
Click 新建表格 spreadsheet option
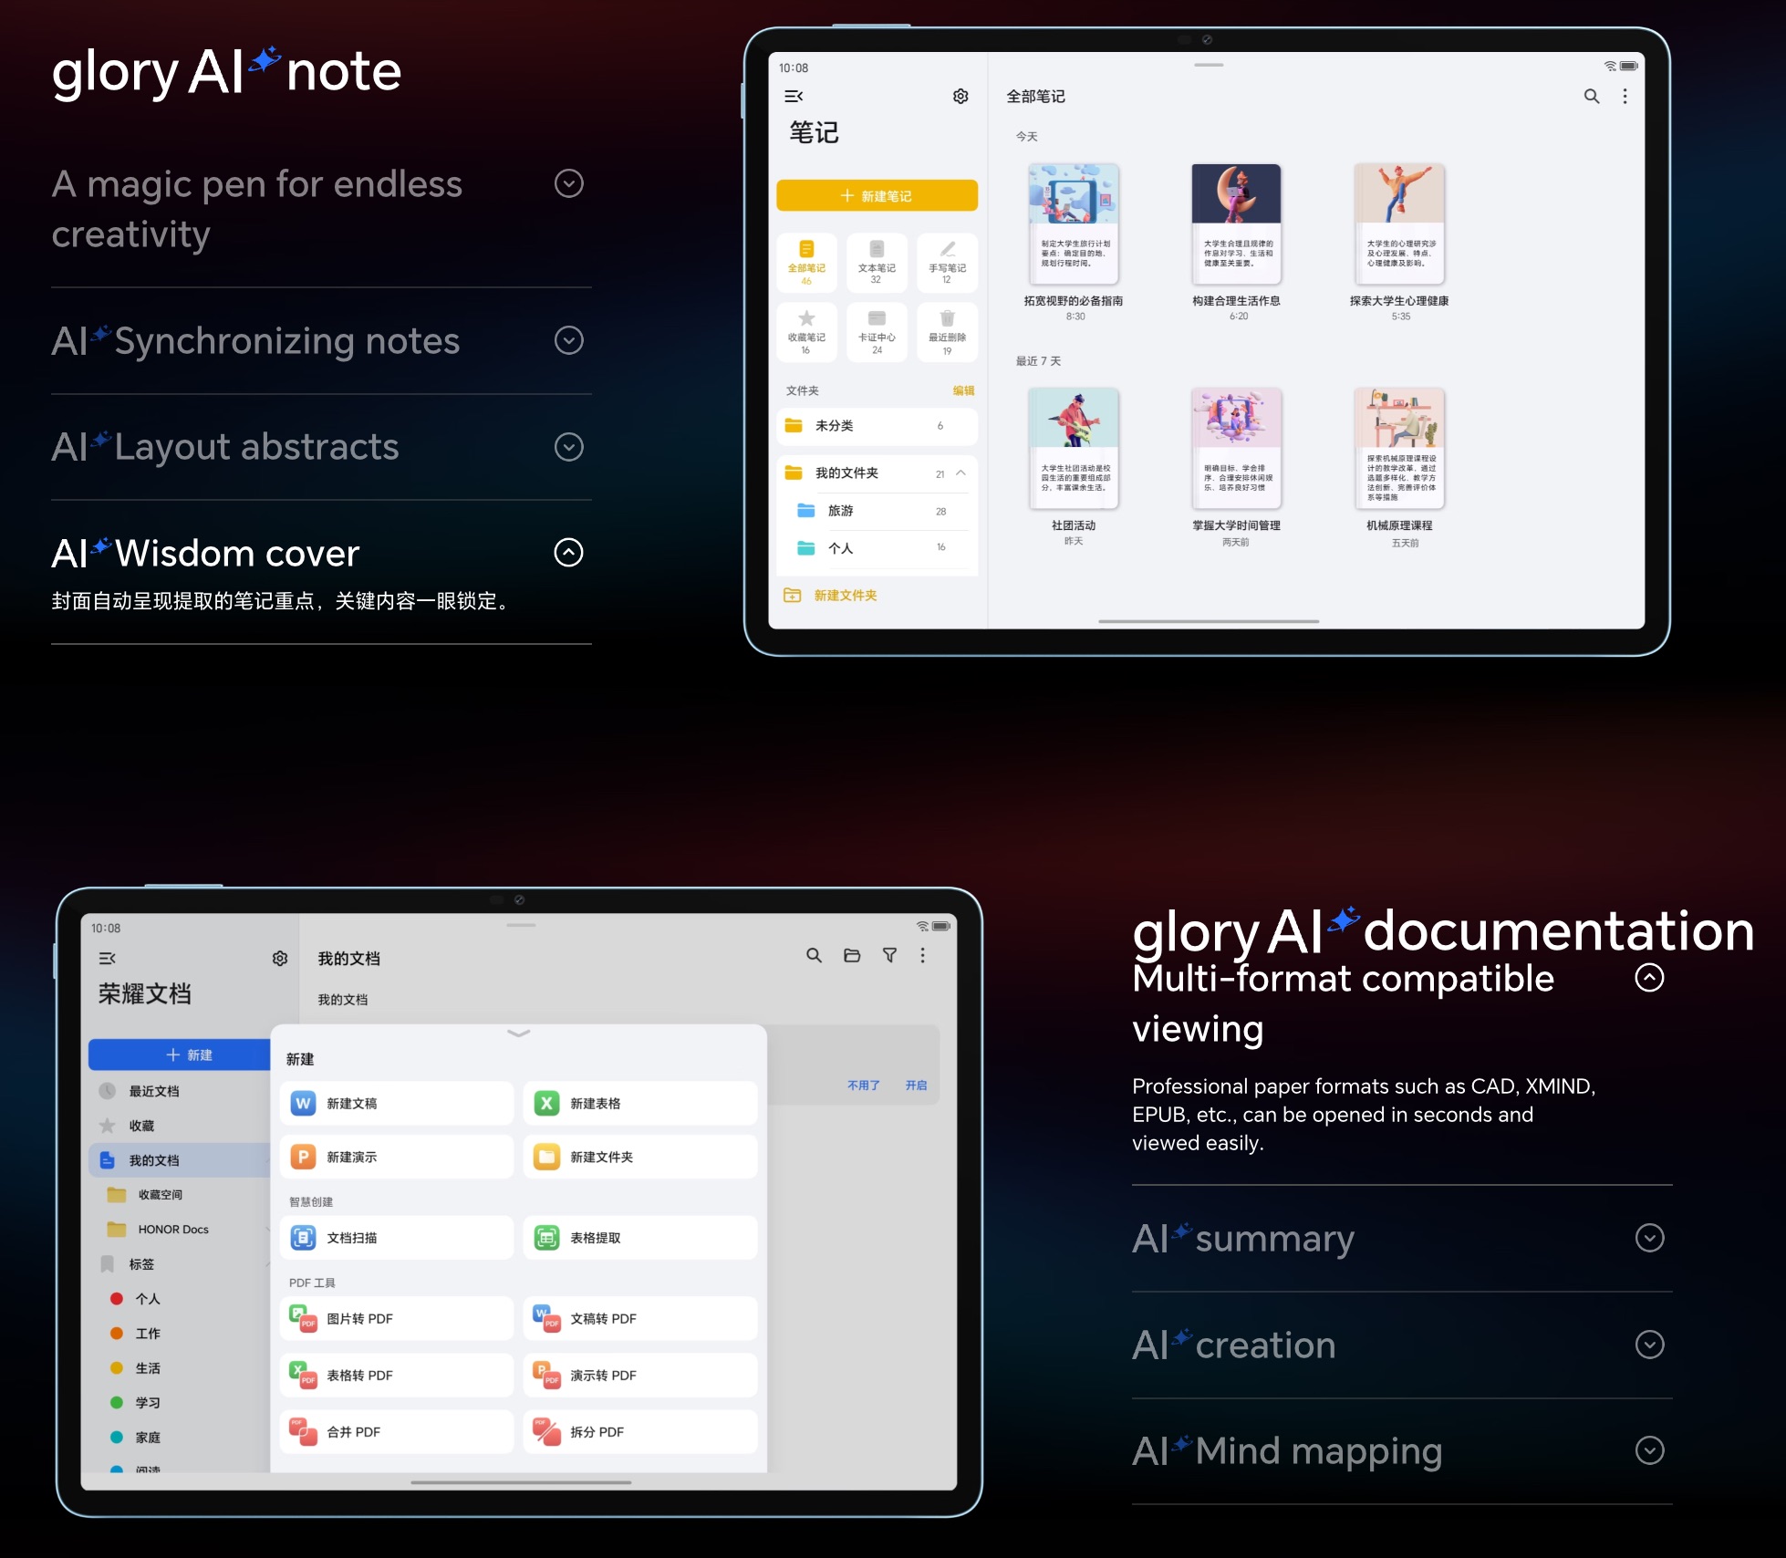pos(640,1104)
